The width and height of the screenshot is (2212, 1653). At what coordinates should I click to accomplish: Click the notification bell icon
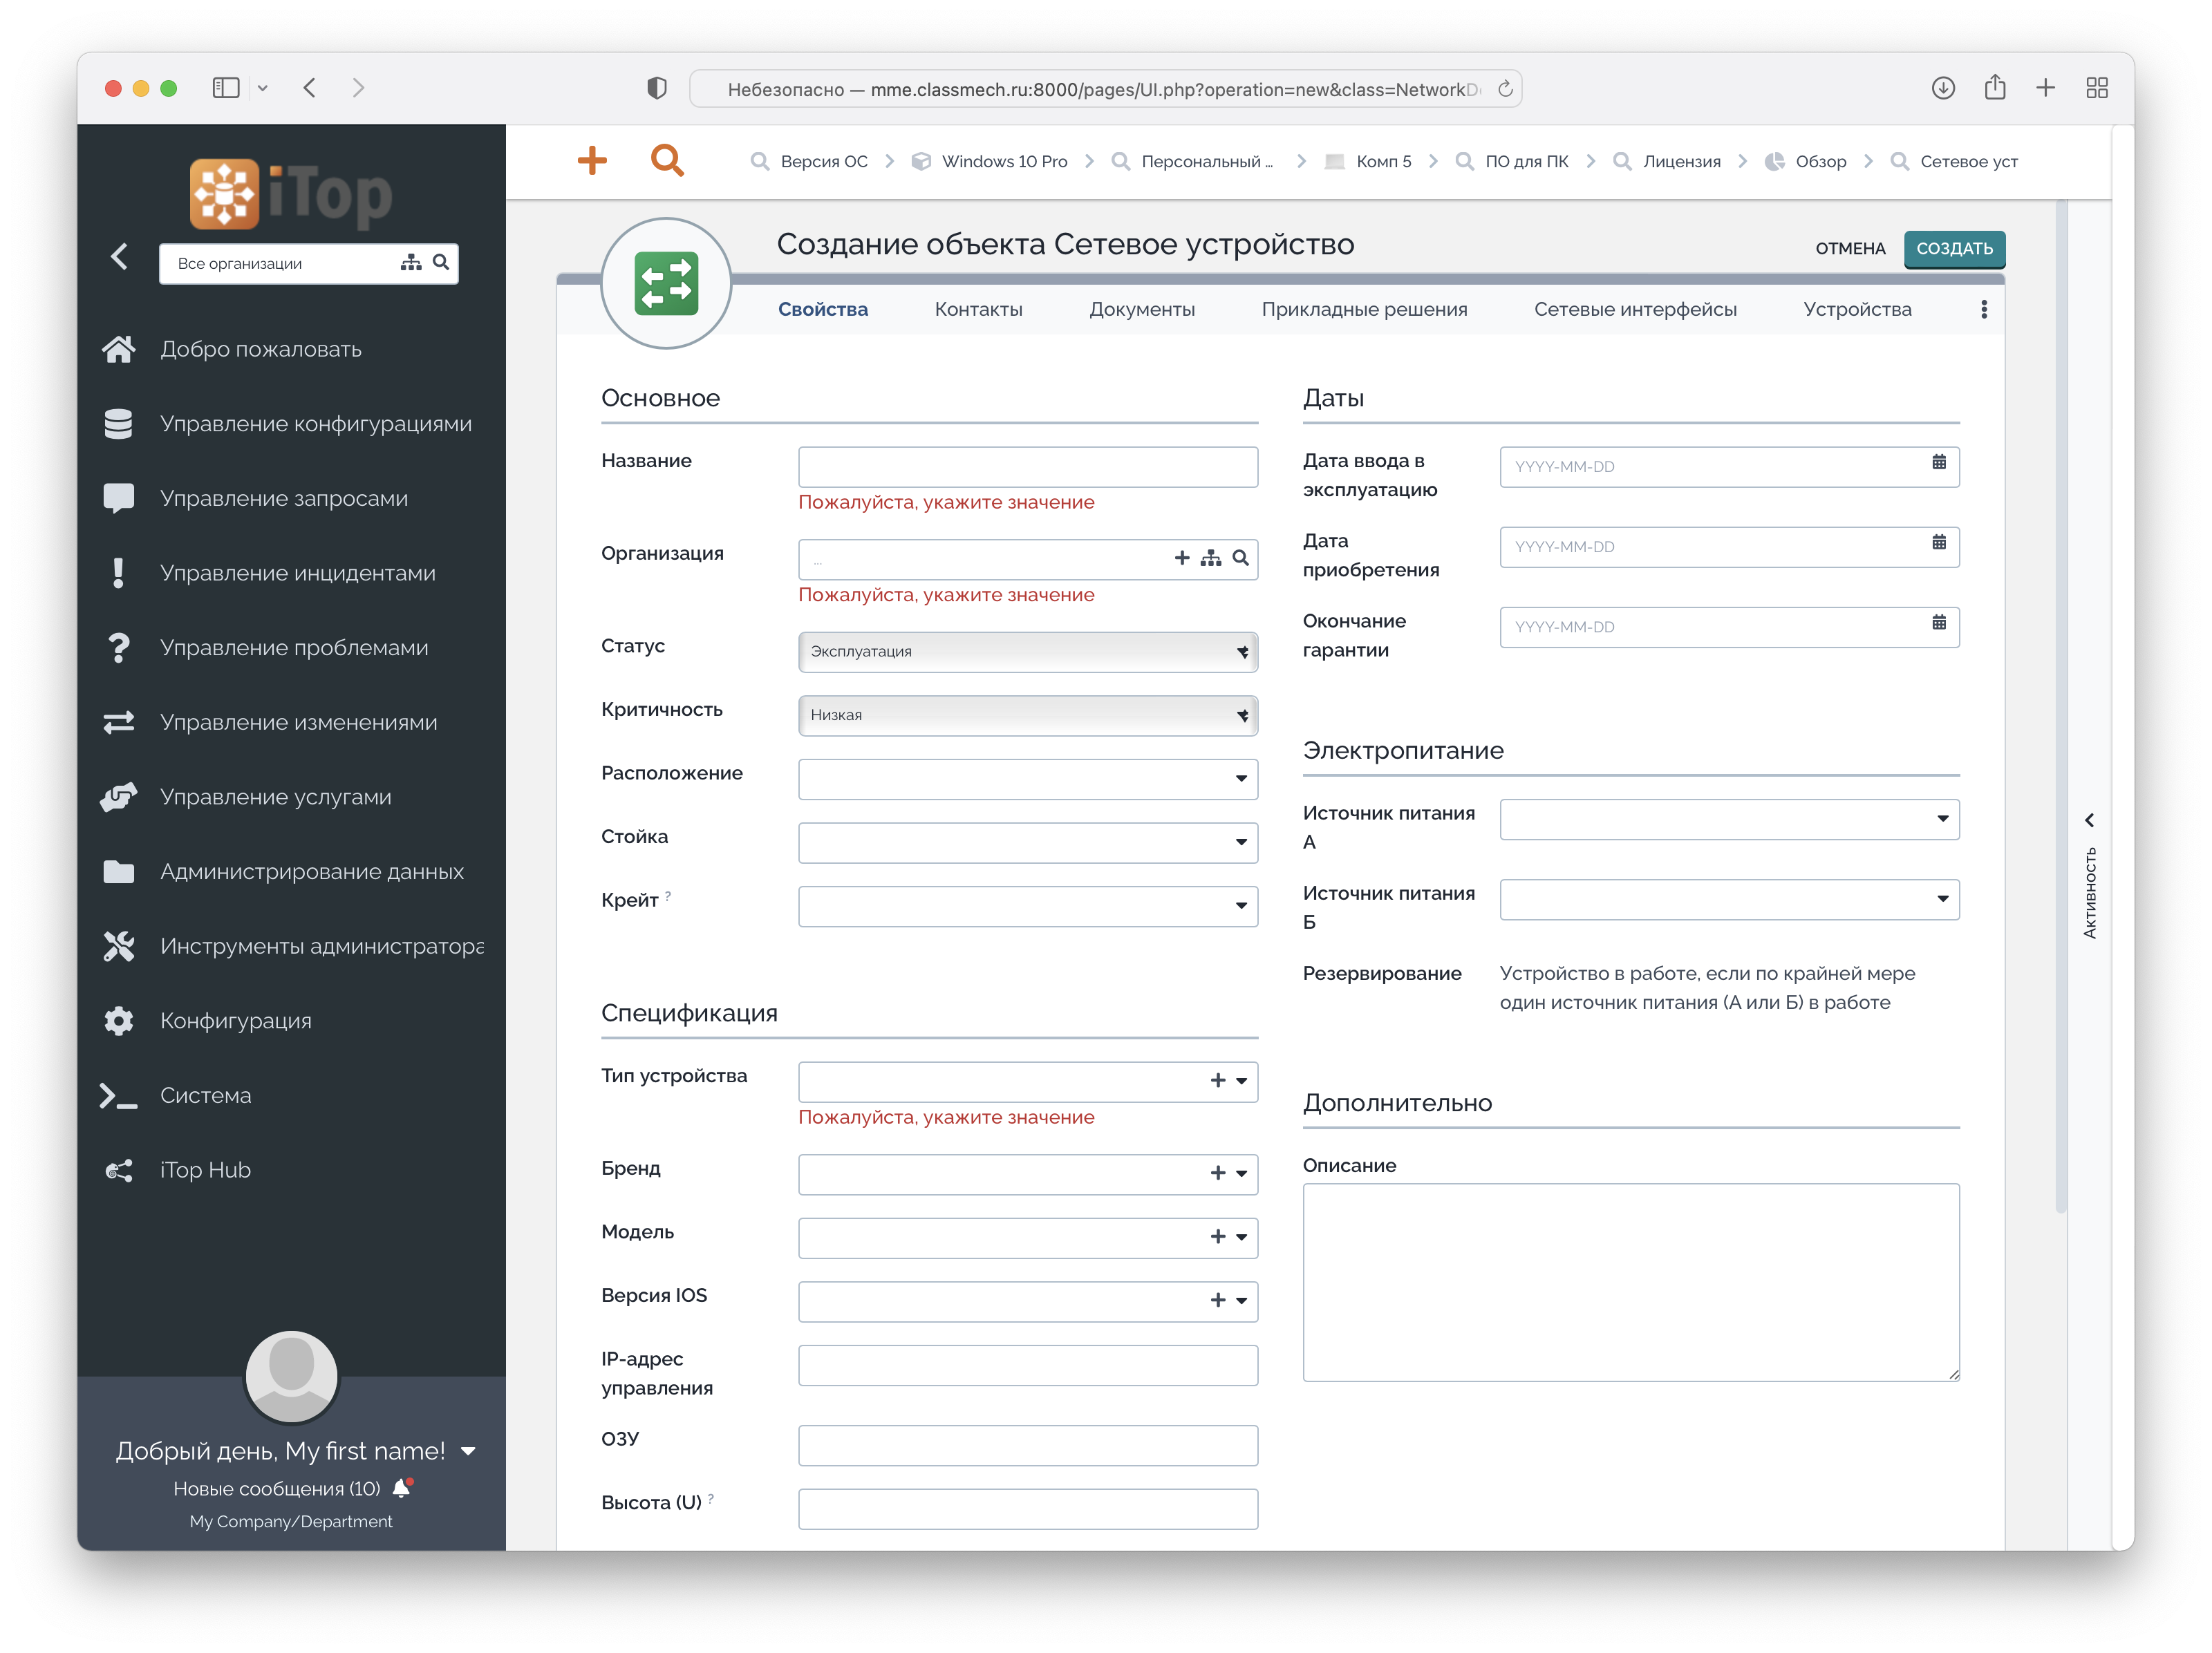(402, 1488)
